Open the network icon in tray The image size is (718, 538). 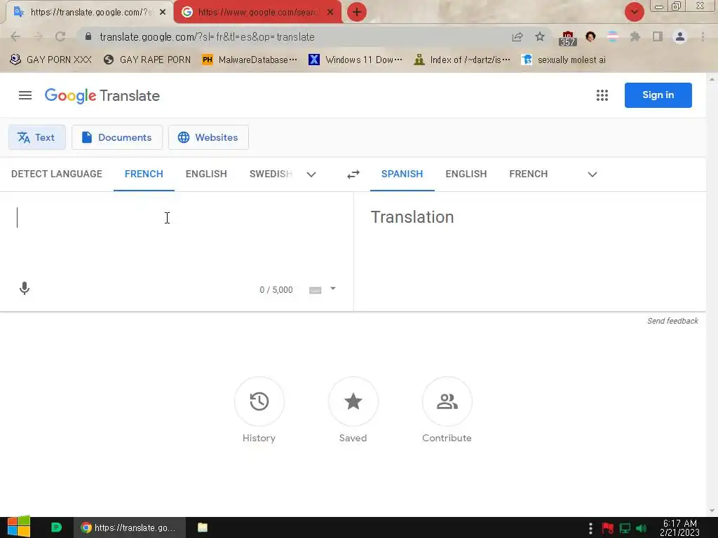625,528
